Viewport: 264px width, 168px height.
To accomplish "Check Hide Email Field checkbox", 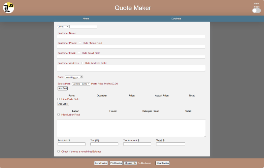I will (79, 53).
